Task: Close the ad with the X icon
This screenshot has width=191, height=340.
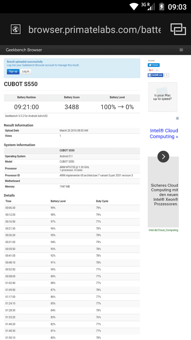Action: 177,118
